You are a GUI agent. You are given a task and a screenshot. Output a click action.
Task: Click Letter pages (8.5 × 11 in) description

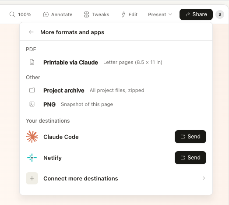pos(133,62)
